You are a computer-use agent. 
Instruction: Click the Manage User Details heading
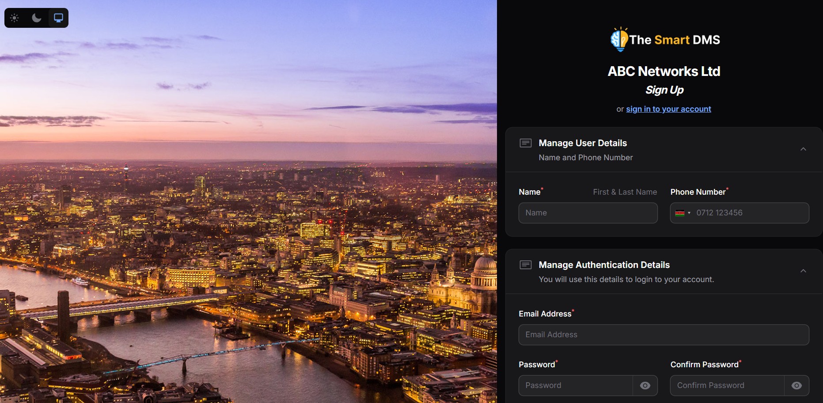pos(583,143)
